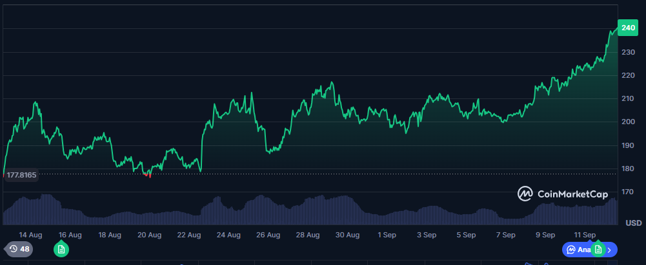Screen dimensions: 646x265
Task: Click the green 240 current price tag
Action: [x=628, y=28]
